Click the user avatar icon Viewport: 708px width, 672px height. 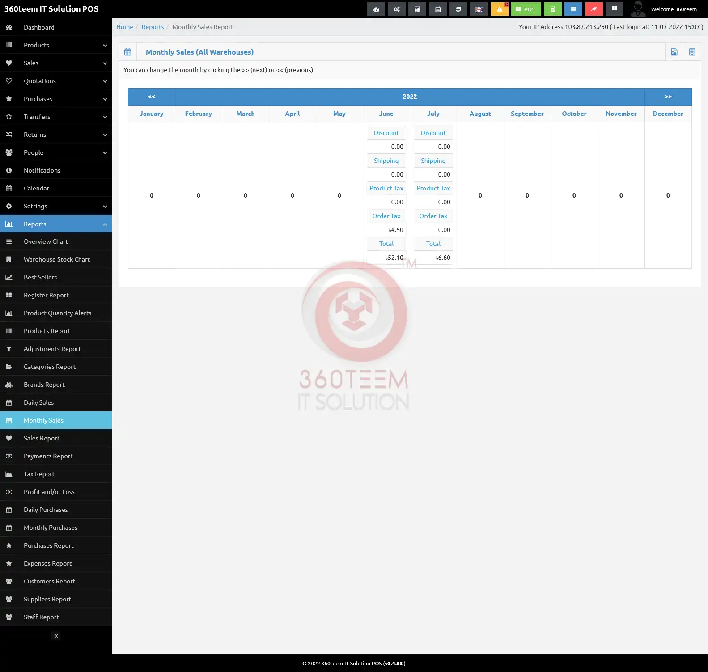[638, 9]
